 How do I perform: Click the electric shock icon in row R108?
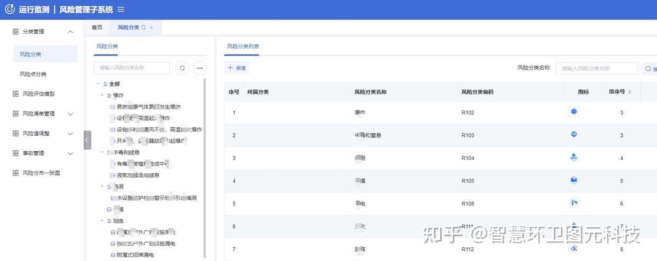click(x=574, y=202)
